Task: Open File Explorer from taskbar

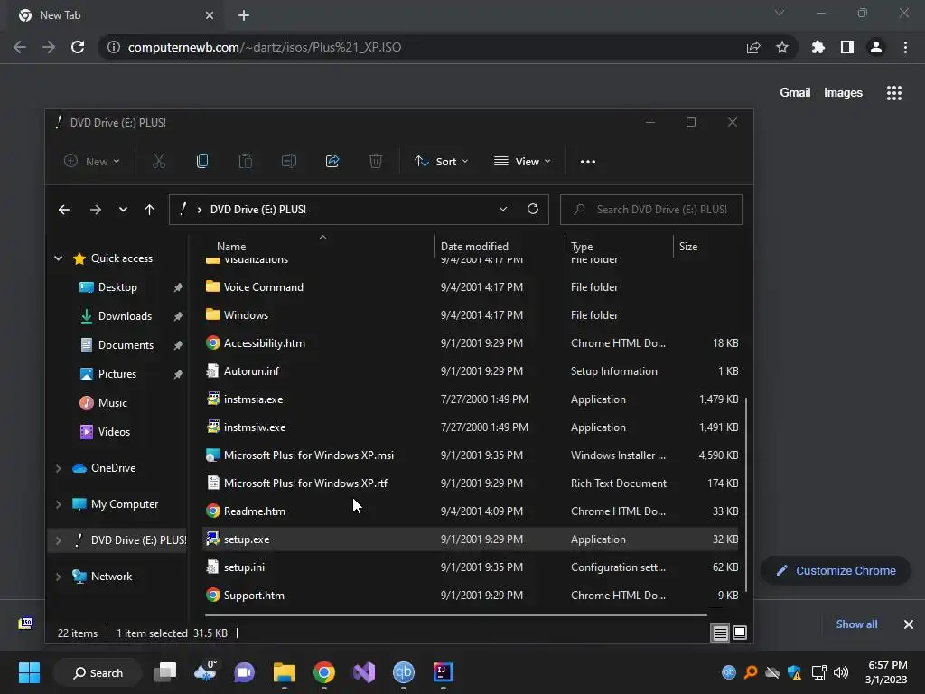Action: [285, 672]
